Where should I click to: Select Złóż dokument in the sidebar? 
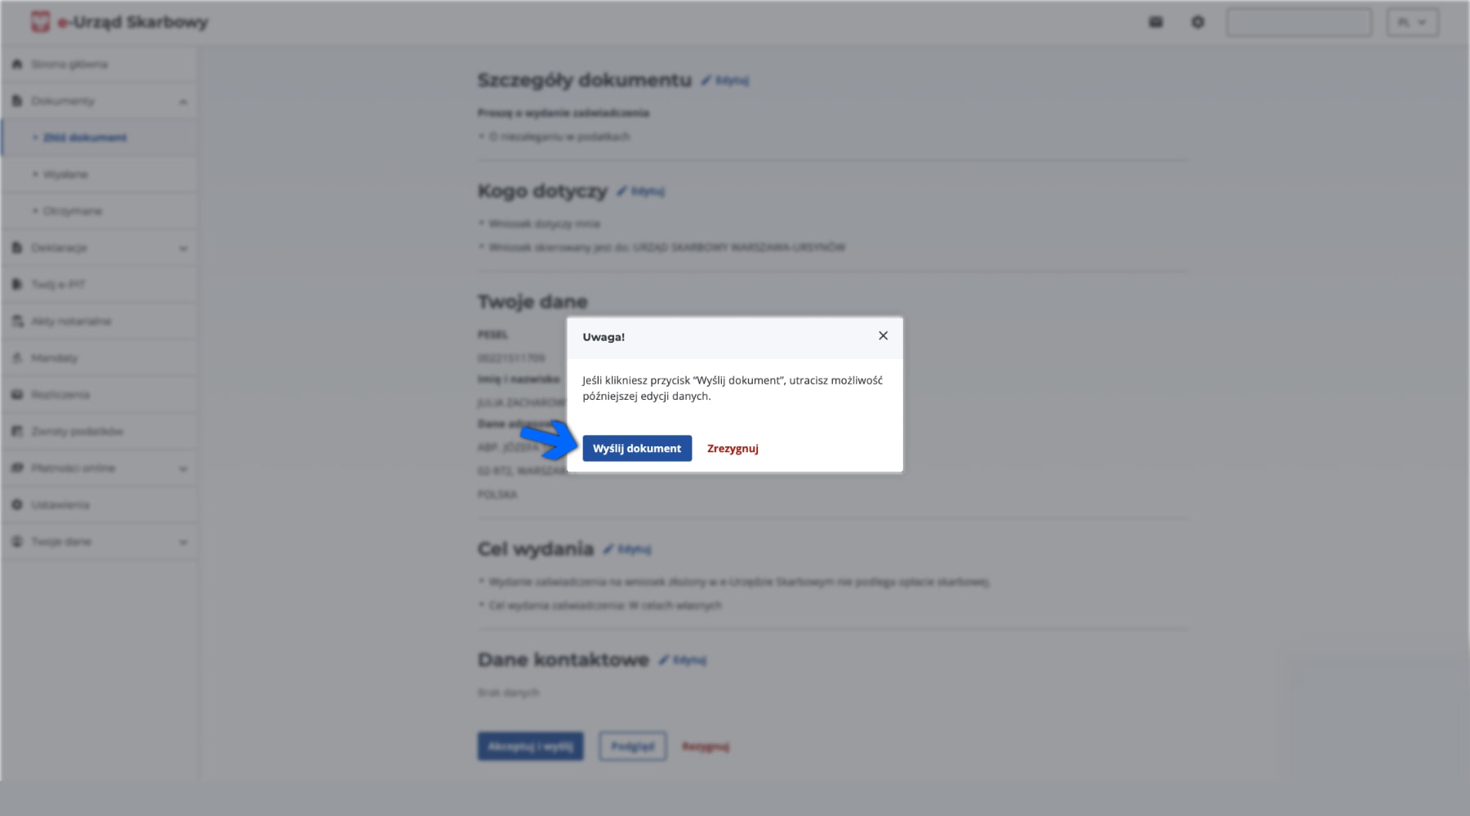(x=85, y=138)
